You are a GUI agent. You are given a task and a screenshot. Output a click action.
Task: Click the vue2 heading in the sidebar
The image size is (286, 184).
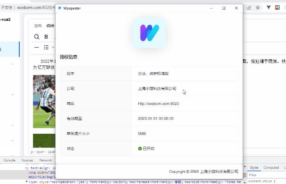(x=5, y=19)
